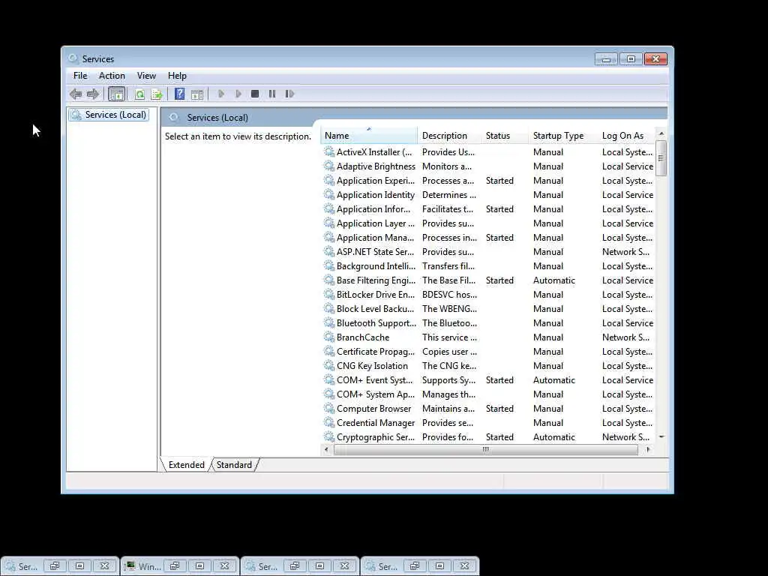Select Block Level Backup service row
This screenshot has height=576, width=768.
pos(488,308)
